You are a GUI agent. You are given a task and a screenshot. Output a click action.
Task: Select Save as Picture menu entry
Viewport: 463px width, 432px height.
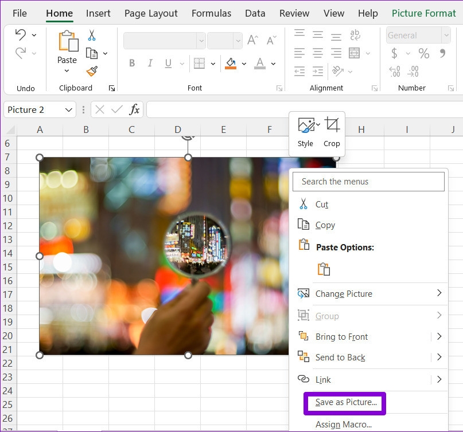[346, 402]
